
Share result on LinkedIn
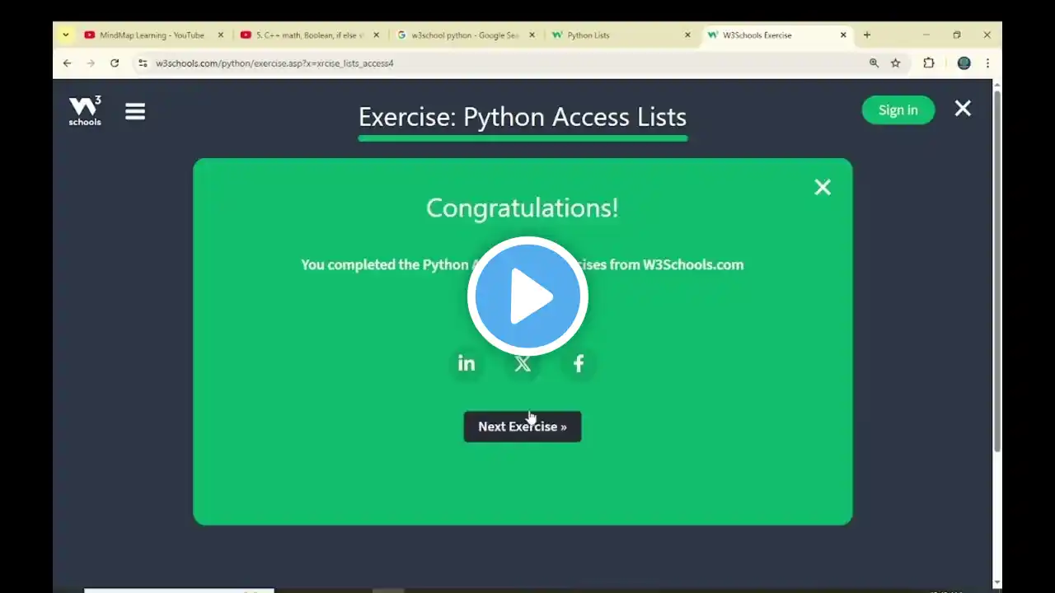coord(467,363)
